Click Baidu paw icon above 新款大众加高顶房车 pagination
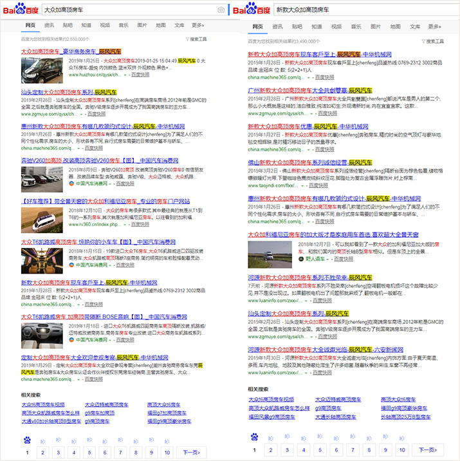 pyautogui.click(x=255, y=437)
